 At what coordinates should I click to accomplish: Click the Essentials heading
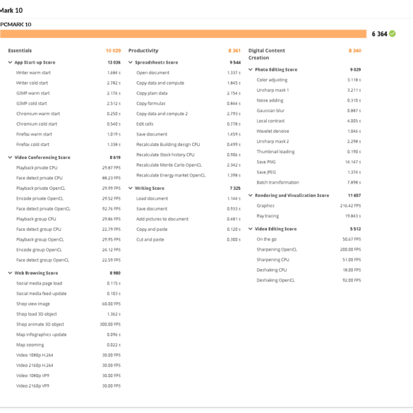(20, 51)
